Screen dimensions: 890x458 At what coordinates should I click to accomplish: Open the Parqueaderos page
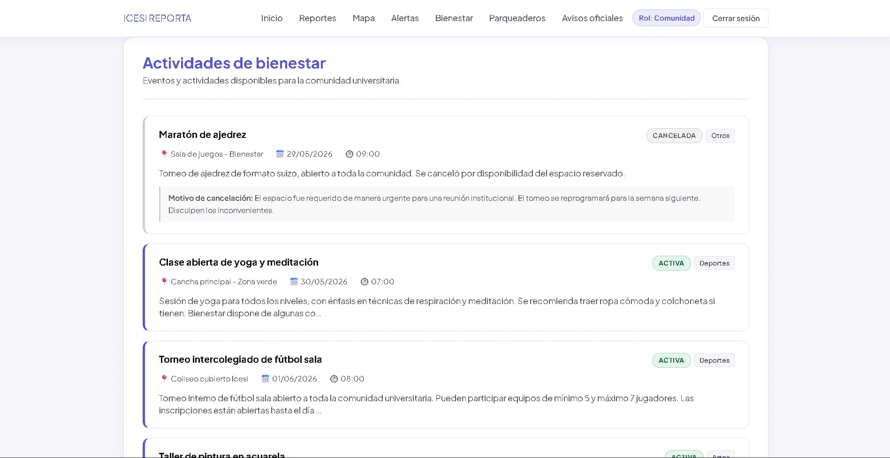(517, 18)
